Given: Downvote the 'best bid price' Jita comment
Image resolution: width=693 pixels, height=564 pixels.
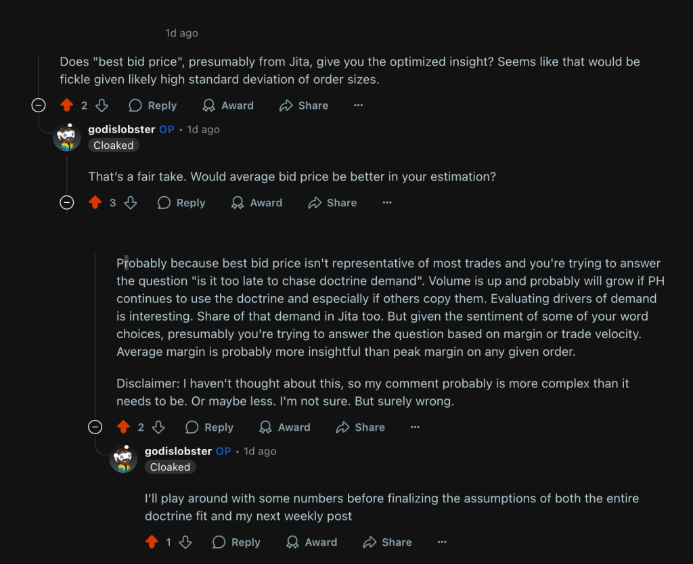Looking at the screenshot, I should (102, 105).
